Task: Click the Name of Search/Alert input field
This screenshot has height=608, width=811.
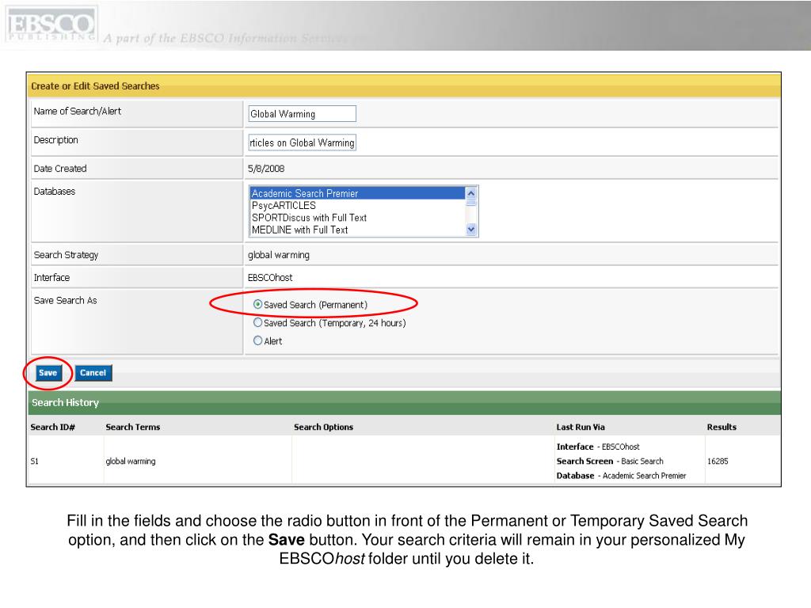Action: coord(302,114)
